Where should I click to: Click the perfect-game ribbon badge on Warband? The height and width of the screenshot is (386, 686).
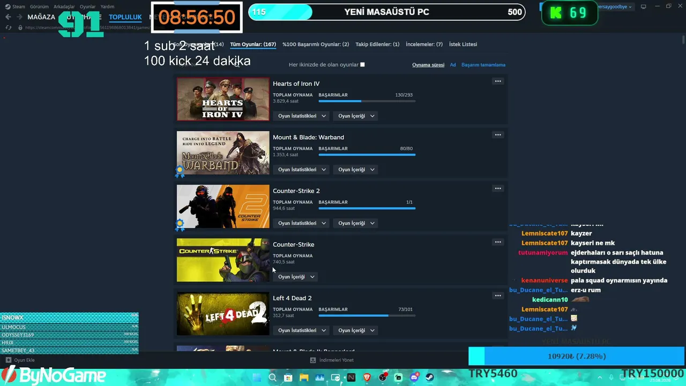(x=180, y=172)
